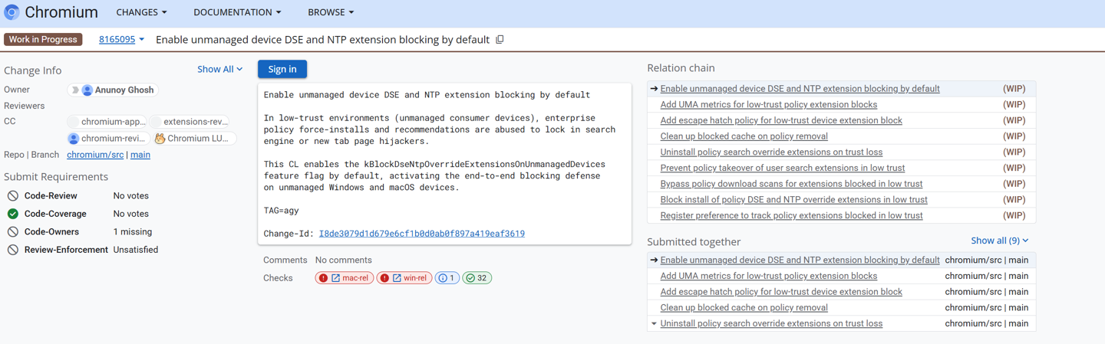Open the win-rel failed check chip
The height and width of the screenshot is (344, 1105).
pyautogui.click(x=404, y=278)
